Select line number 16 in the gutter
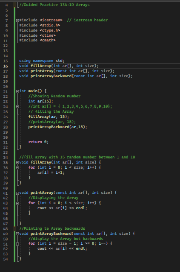The height and width of the screenshot is (272, 180). point(6,66)
